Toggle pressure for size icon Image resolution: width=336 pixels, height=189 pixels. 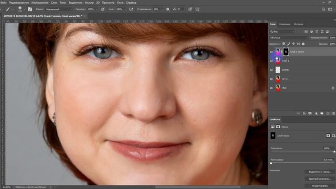190,9
